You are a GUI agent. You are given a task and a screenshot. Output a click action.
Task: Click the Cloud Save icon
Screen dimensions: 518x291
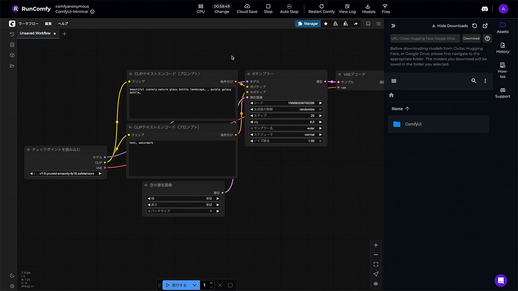(247, 6)
